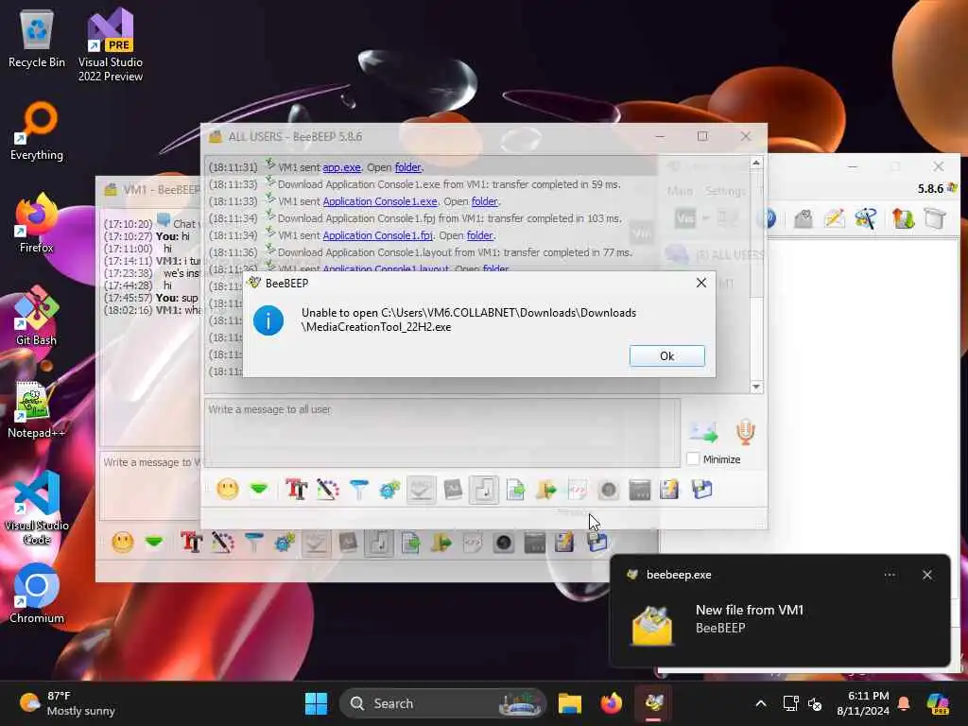This screenshot has width=968, height=726.
Task: Click code snippet icon in ALL USERS toolbar
Action: point(578,490)
